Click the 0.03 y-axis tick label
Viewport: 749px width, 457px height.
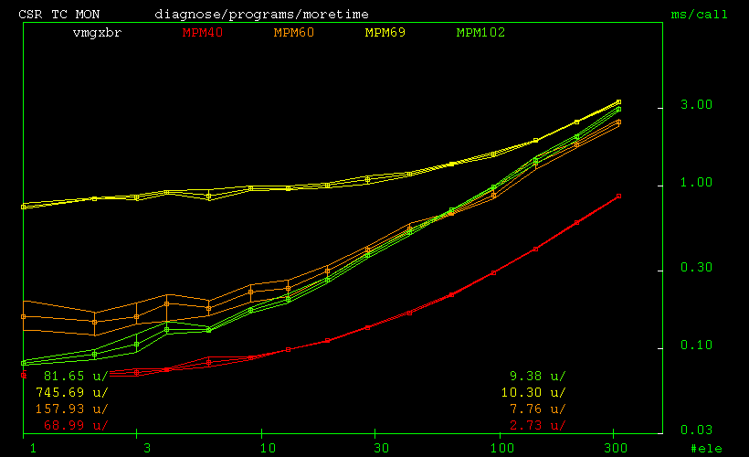(696, 430)
